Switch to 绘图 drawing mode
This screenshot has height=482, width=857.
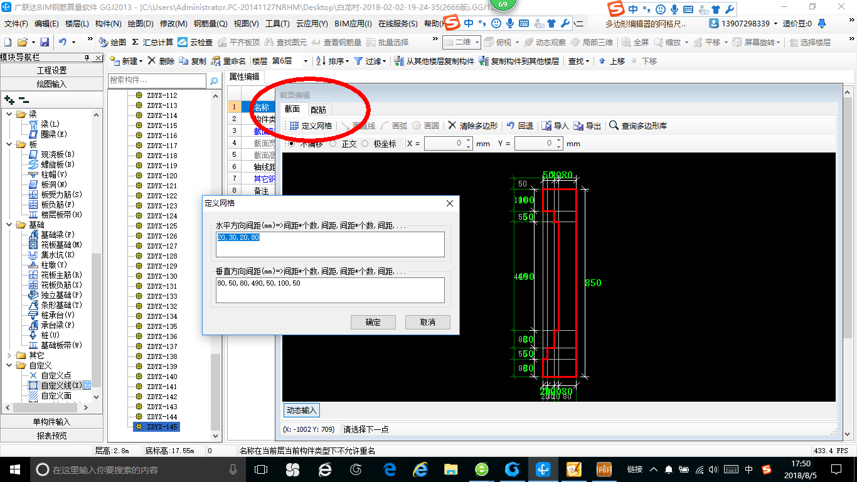(113, 42)
